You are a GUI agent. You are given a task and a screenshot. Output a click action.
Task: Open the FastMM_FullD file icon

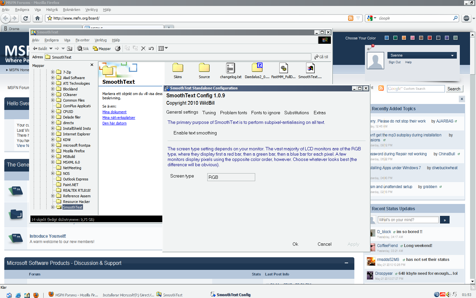click(284, 71)
